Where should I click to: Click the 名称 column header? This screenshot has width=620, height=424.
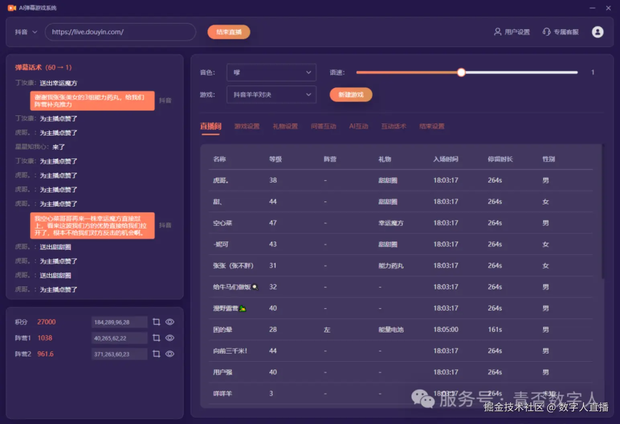(x=219, y=159)
